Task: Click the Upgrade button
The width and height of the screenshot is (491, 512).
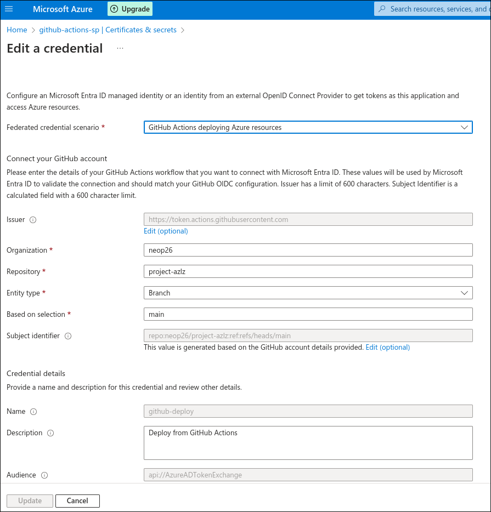Action: pyautogui.click(x=130, y=9)
